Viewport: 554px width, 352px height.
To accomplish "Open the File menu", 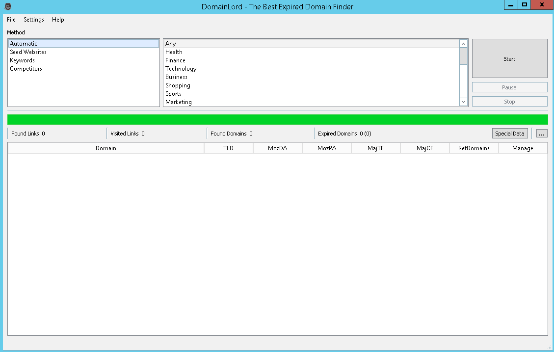I will point(11,20).
